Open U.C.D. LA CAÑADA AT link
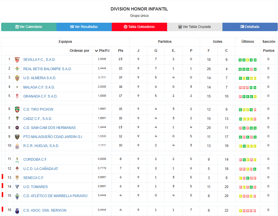 [41, 169]
